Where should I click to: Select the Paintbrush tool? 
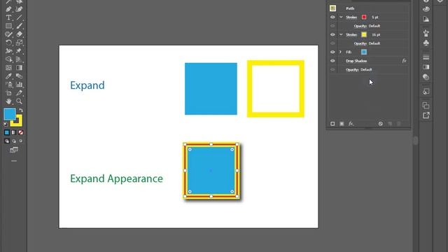pyautogui.click(x=19, y=26)
